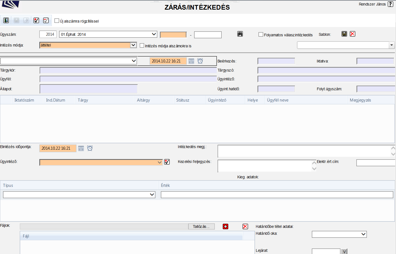This screenshot has width=396, height=254.
Task: Open calendar for Elintézés időpontja
Action: point(81,148)
